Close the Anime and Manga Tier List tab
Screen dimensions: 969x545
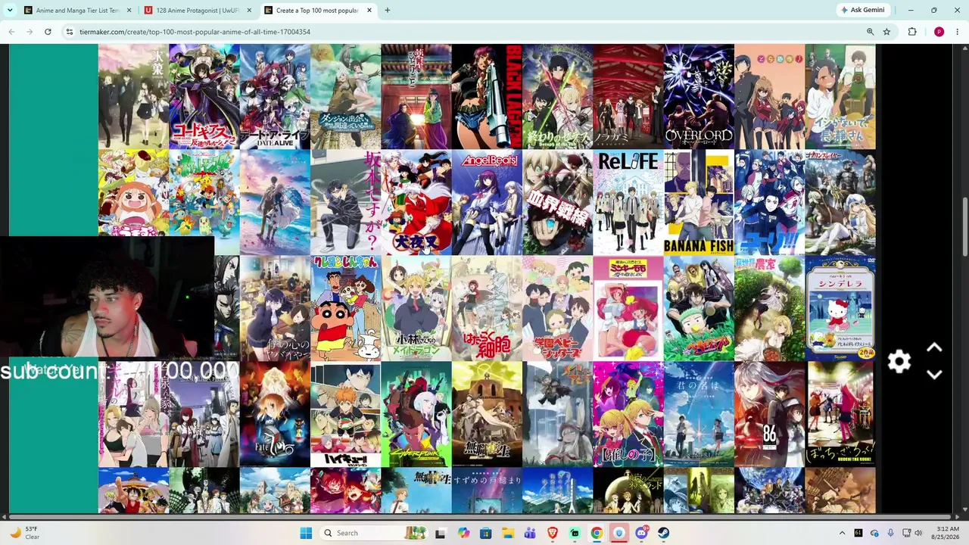coord(129,11)
